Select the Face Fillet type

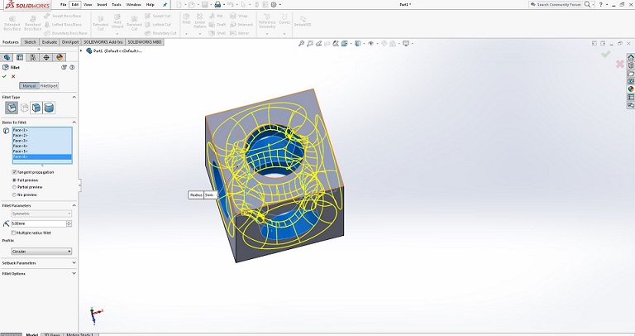click(36, 108)
